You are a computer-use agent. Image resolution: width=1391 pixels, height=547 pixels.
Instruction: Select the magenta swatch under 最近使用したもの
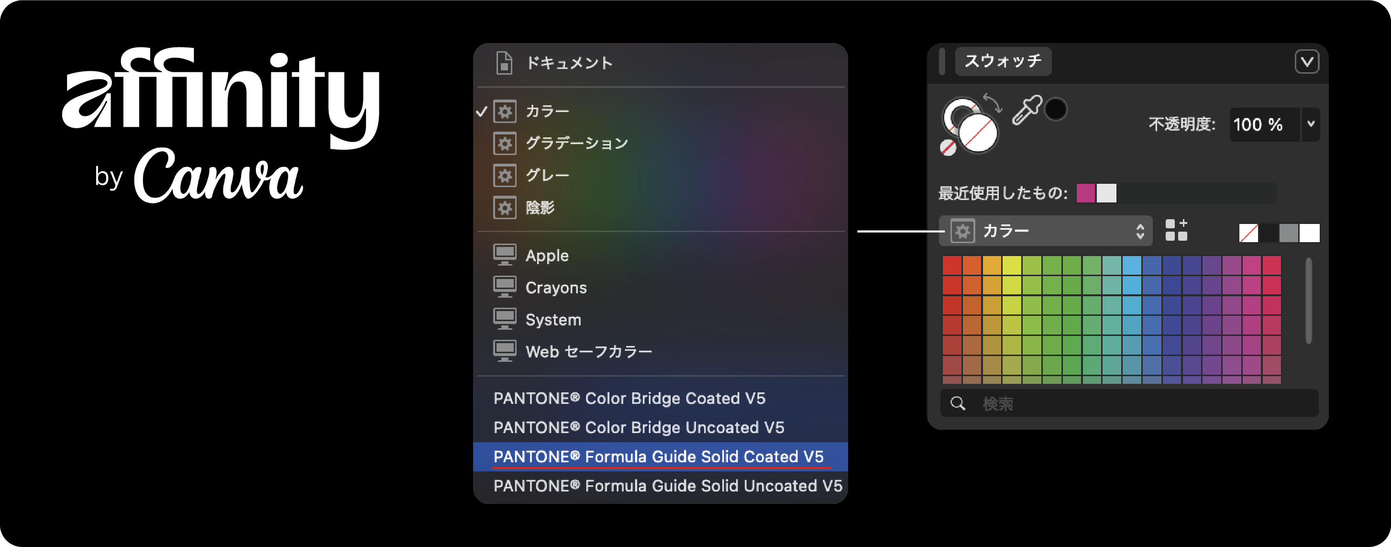1085,193
